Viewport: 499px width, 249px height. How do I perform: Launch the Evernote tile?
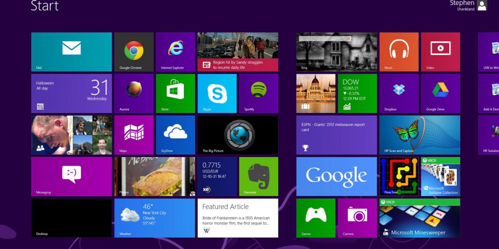pos(259,176)
